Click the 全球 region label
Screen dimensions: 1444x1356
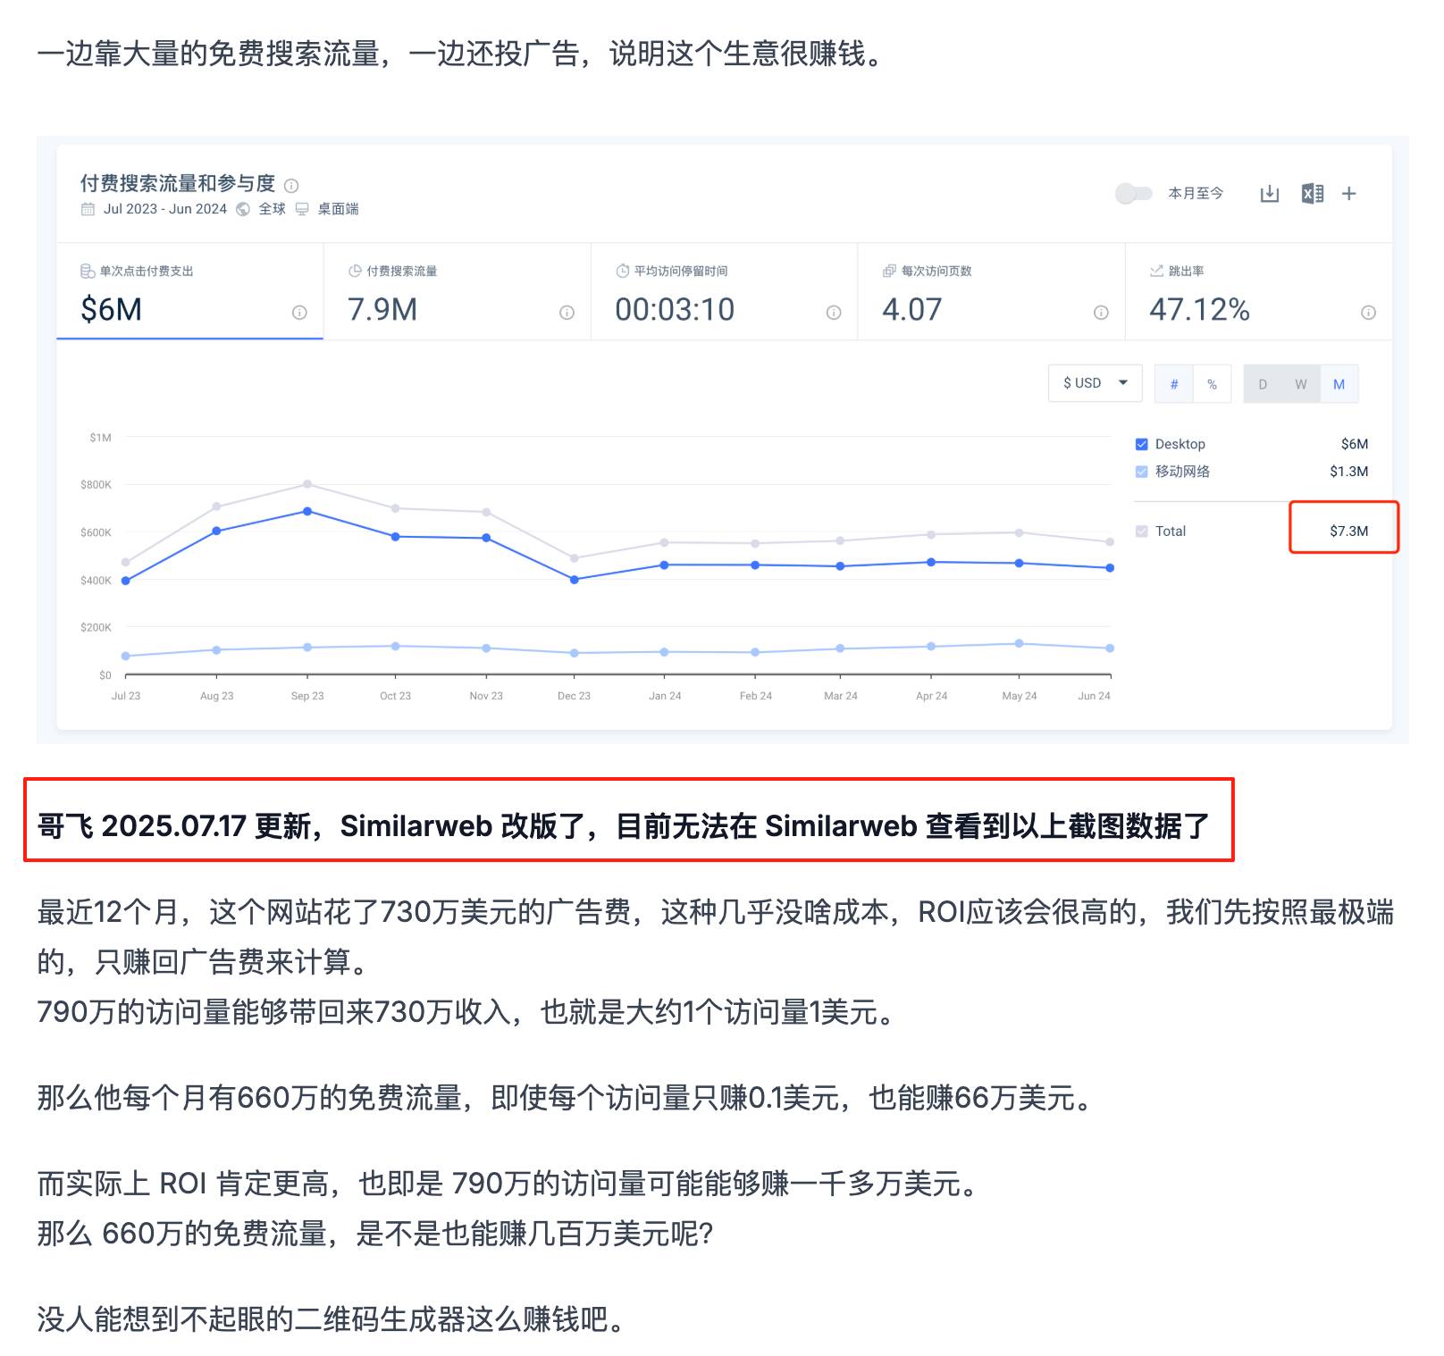pos(272,209)
